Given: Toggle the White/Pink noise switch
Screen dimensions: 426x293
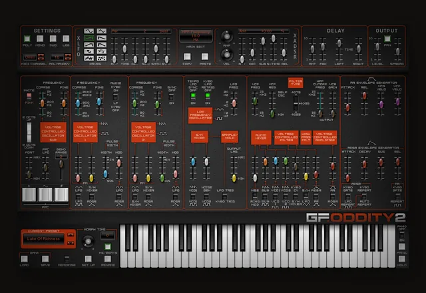Looking at the screenshot, I should coord(29,96).
